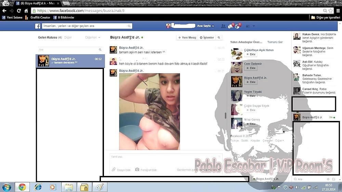
Task: Expand the İşlemler dropdown
Action: tap(207, 38)
